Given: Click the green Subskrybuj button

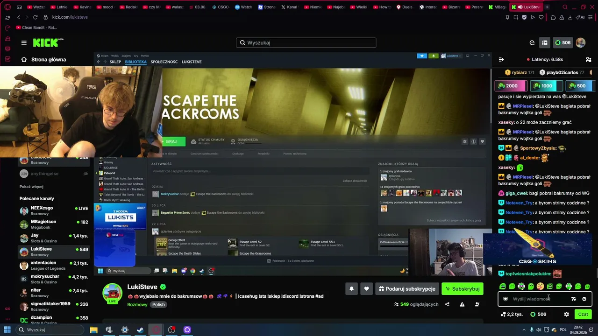Looking at the screenshot, I should [463, 289].
